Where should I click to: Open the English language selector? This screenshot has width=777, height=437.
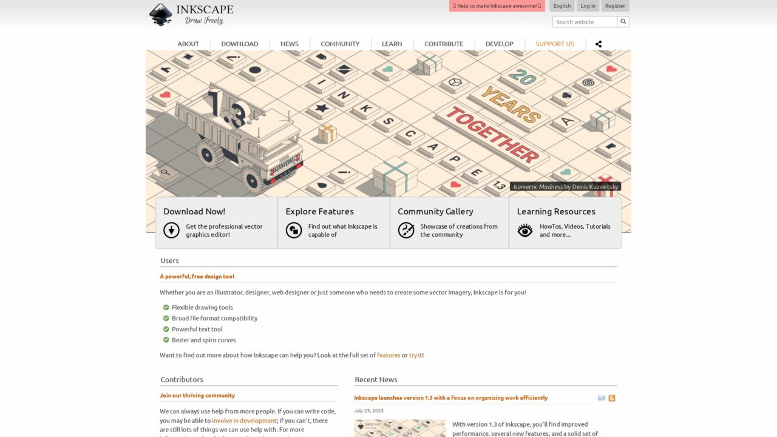[562, 6]
